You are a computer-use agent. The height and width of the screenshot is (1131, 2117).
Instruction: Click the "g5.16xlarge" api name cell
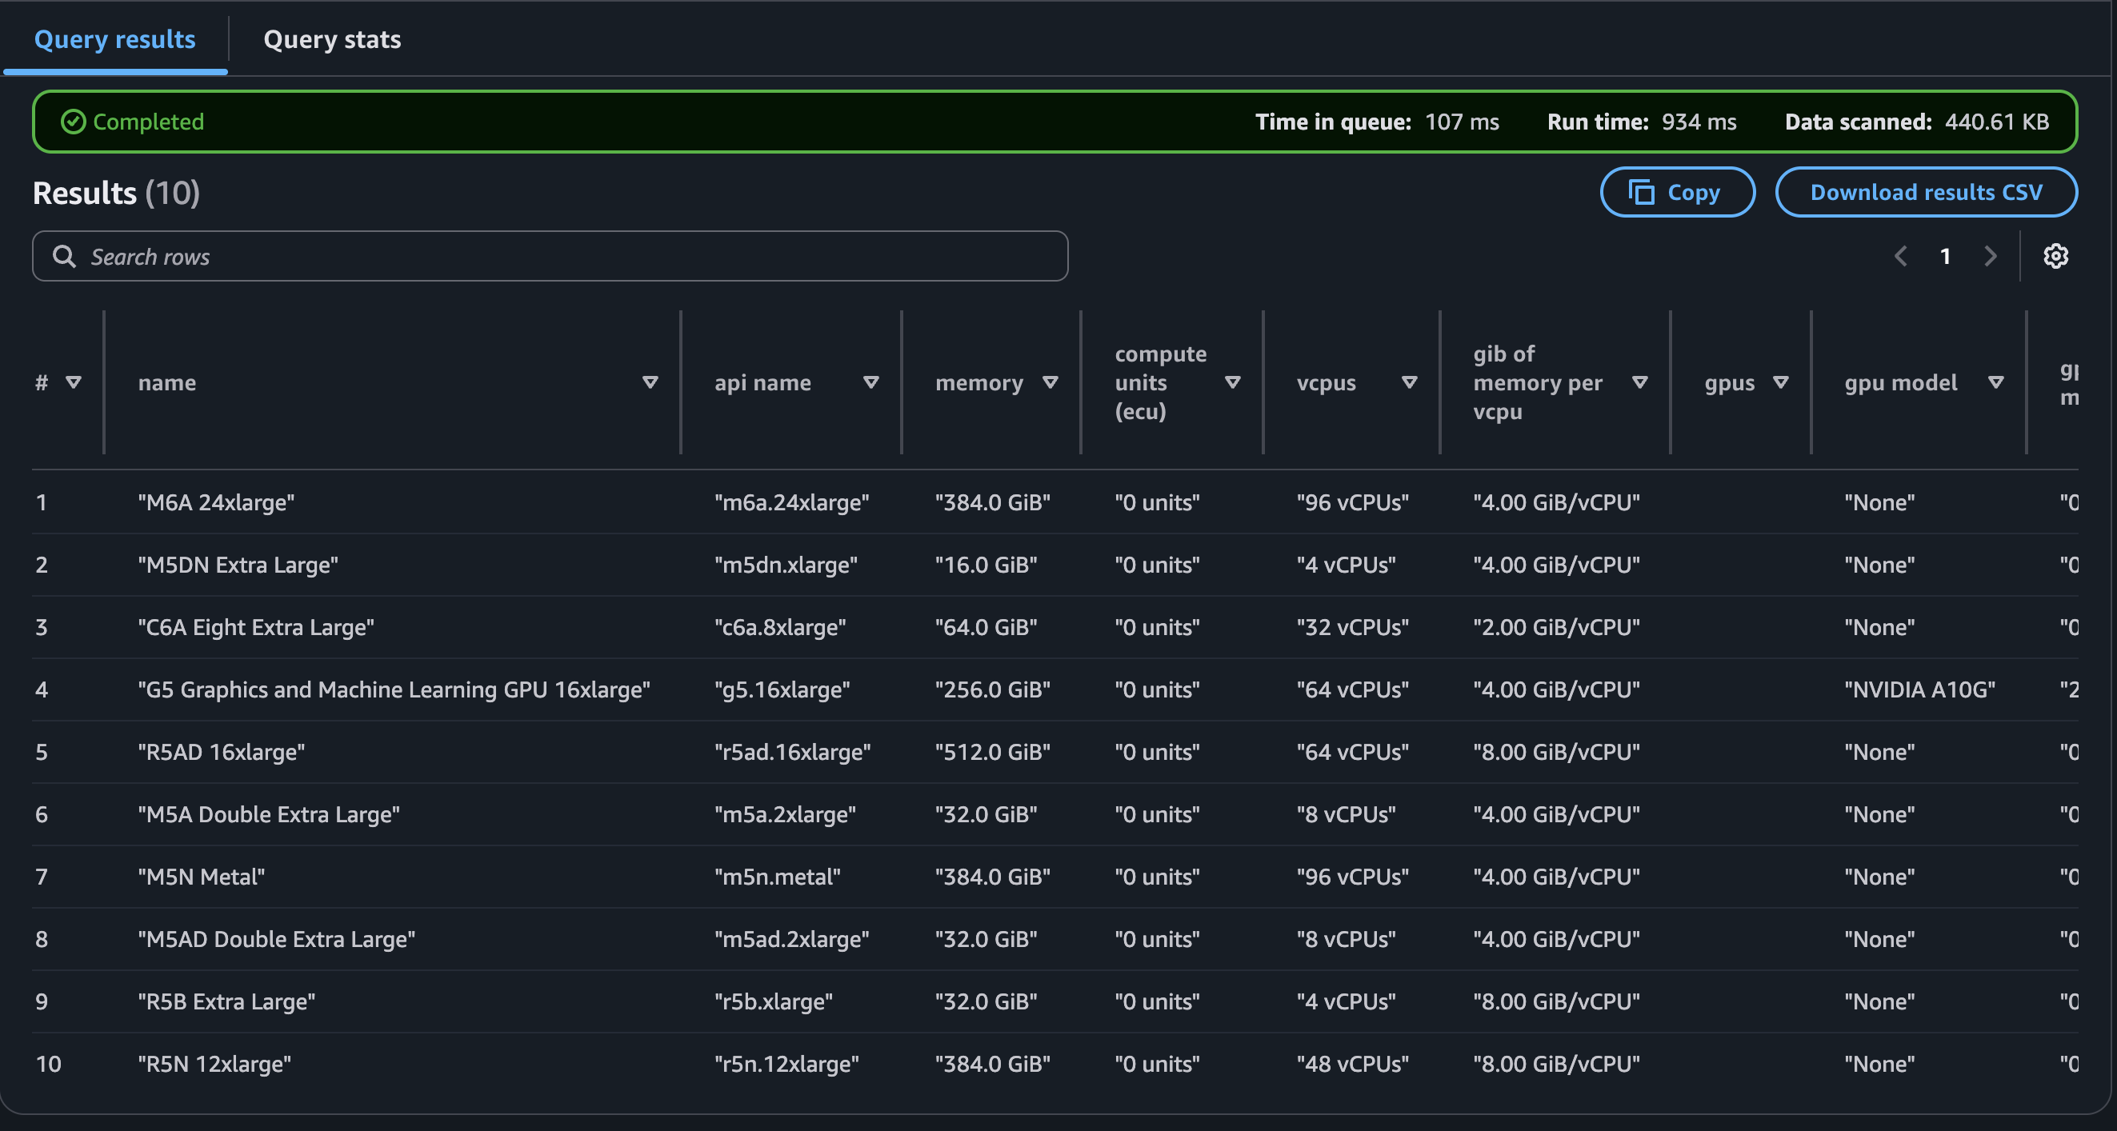(782, 690)
